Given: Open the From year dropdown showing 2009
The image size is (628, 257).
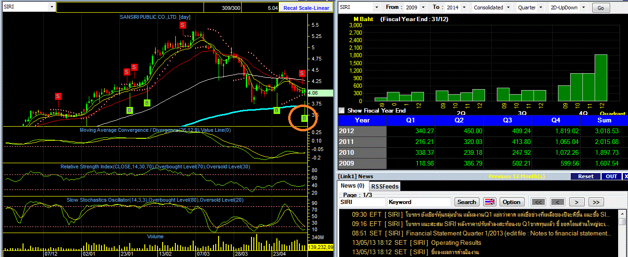Looking at the screenshot, I should pyautogui.click(x=416, y=8).
